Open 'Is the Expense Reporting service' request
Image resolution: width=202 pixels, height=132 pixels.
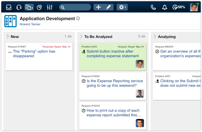pyautogui.click(x=115, y=83)
